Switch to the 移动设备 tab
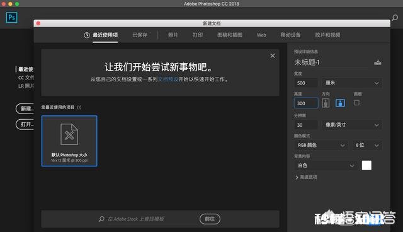The image size is (403, 232). click(290, 35)
